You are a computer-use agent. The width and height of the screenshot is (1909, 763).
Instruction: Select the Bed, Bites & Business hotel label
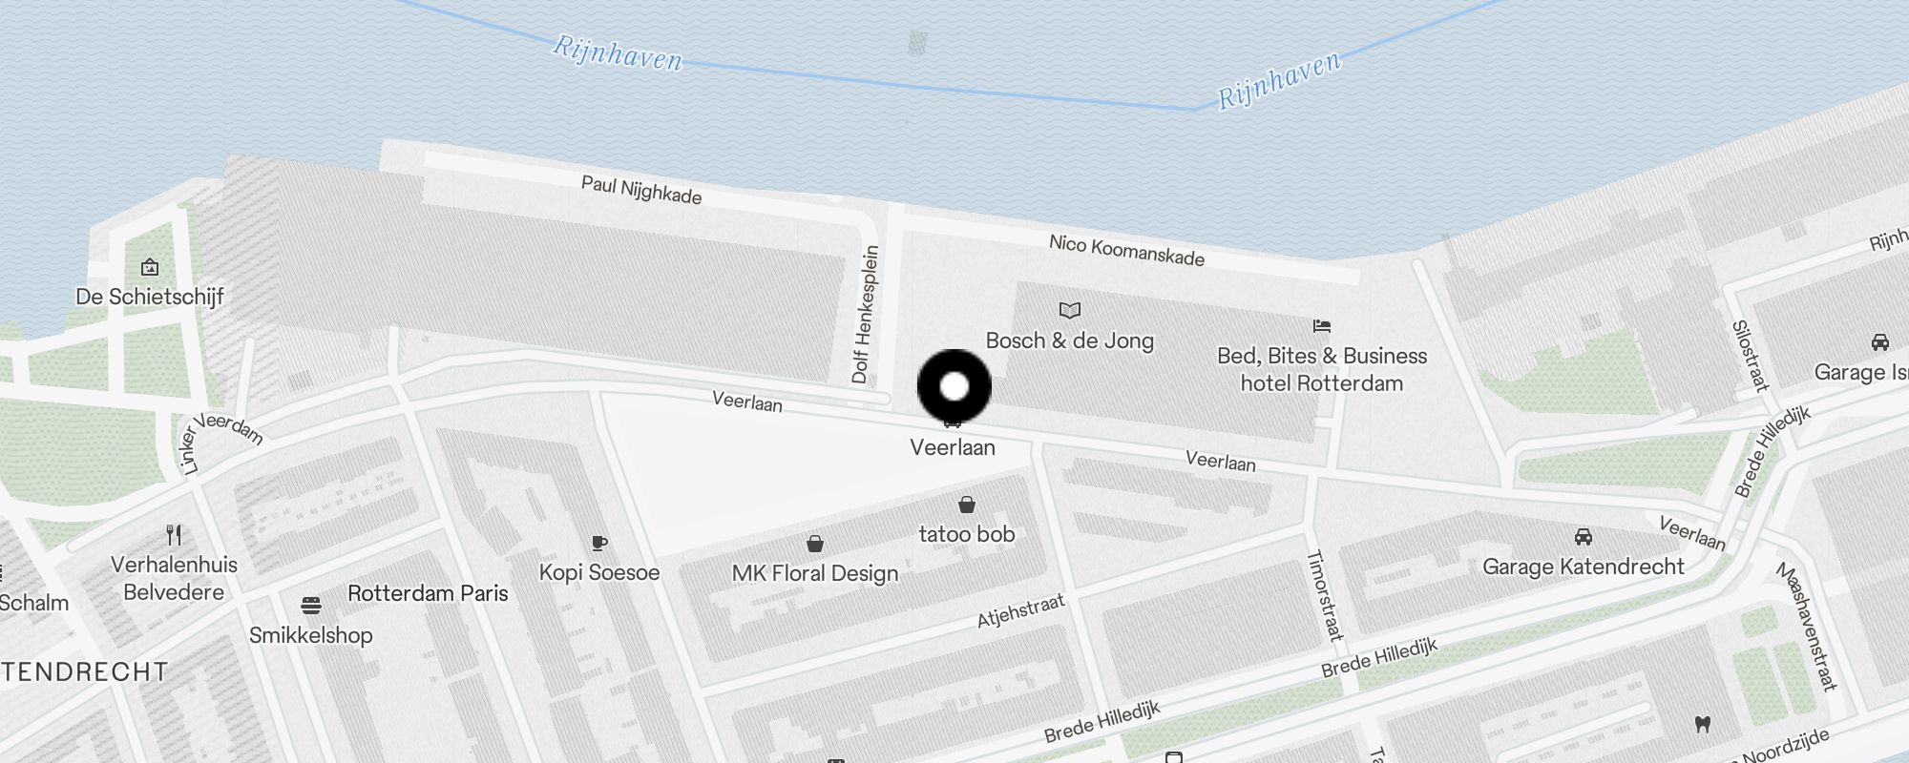tap(1322, 369)
